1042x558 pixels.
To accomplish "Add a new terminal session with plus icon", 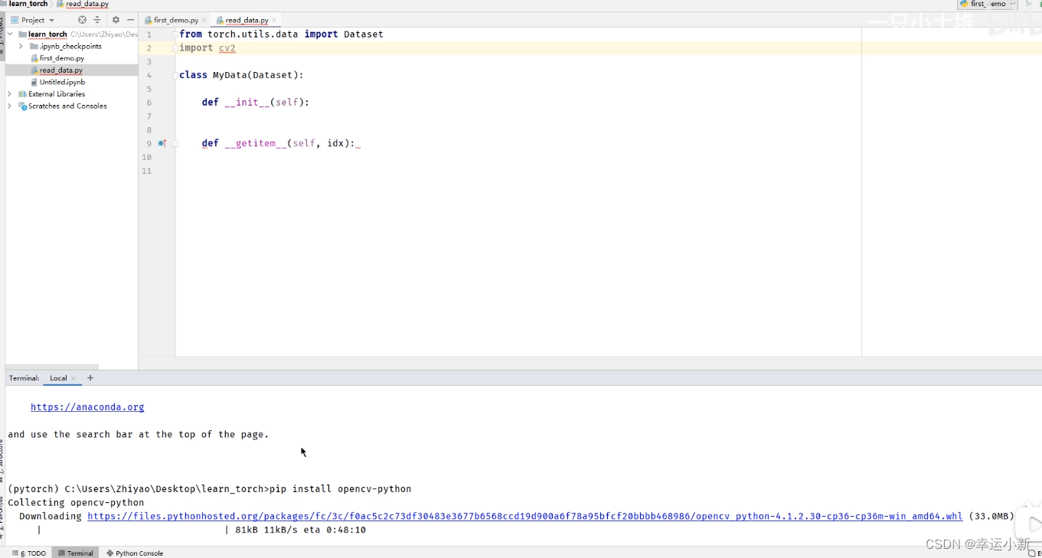I will point(90,378).
